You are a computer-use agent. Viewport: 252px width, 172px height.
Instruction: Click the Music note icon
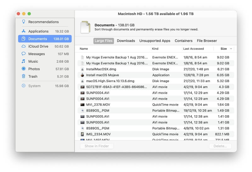coord(23,61)
